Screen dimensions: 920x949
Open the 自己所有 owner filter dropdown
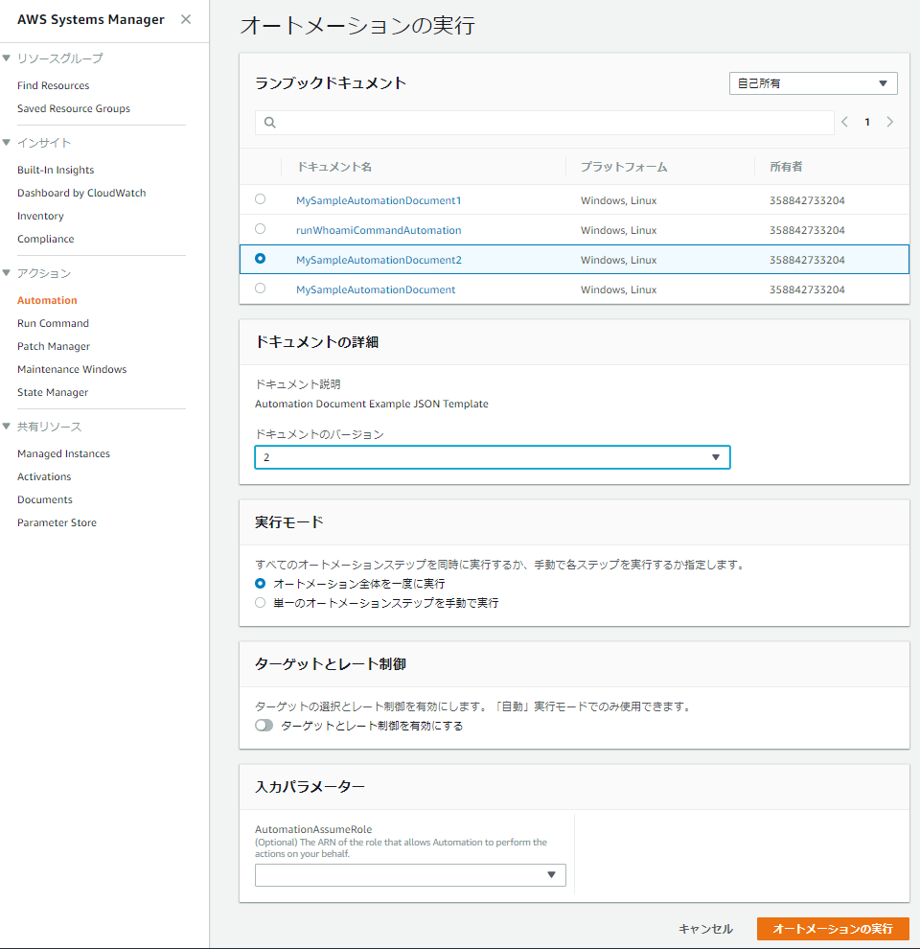[813, 83]
